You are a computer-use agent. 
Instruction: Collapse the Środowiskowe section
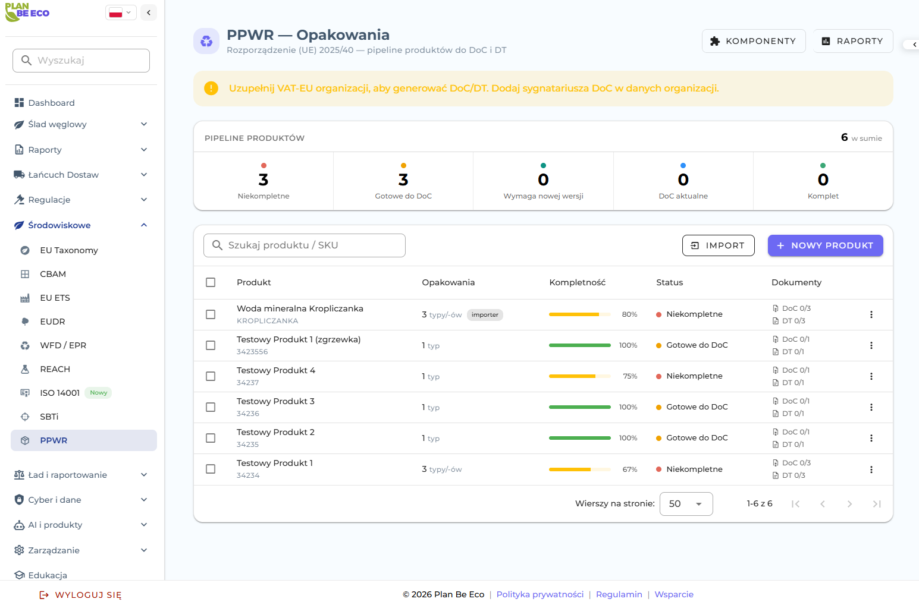pos(81,225)
